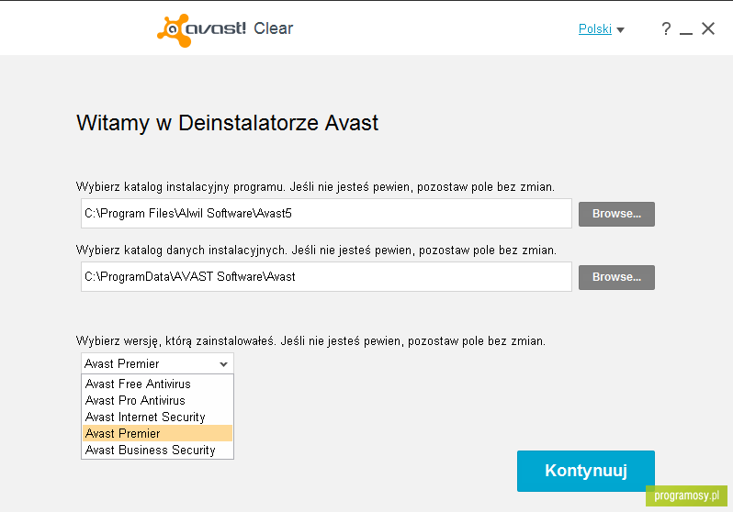Viewport: 733px width, 512px height.
Task: Focus the ProgramData AVAST Software path field
Action: [326, 276]
